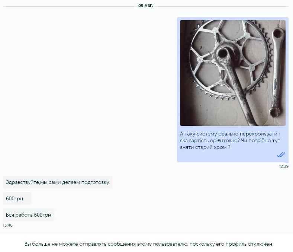Open the bicycle crankset photo attachment

233,73
